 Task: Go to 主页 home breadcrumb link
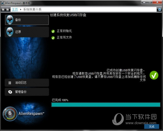click(x=15, y=10)
